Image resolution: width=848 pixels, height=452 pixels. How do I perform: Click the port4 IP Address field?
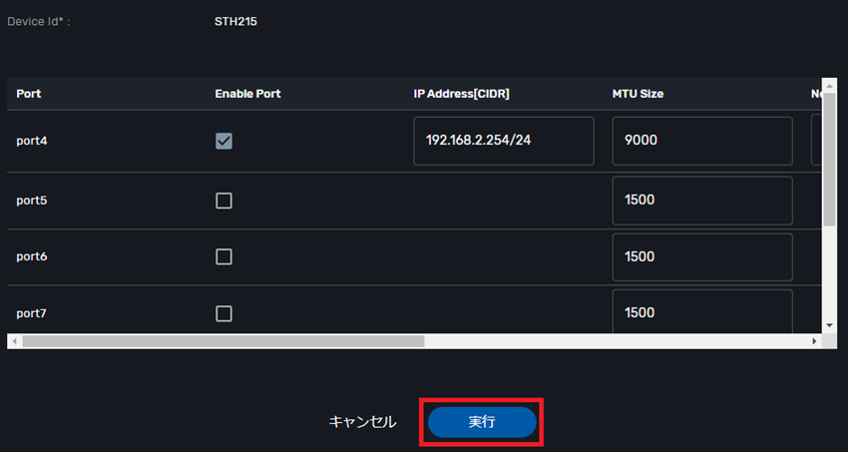click(503, 141)
